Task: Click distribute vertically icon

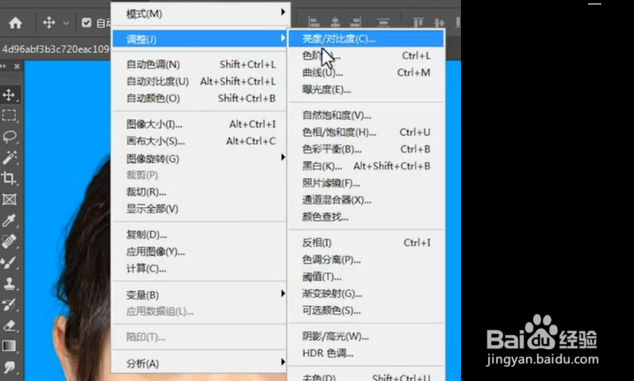Action: click(384, 22)
